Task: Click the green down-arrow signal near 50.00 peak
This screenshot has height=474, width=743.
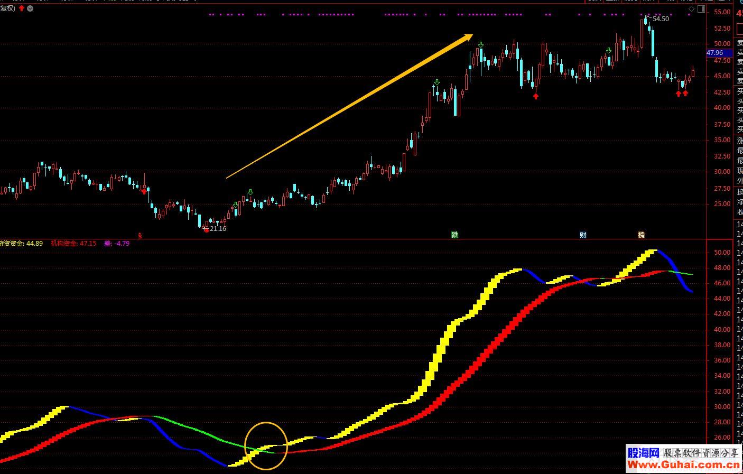Action: [480, 44]
